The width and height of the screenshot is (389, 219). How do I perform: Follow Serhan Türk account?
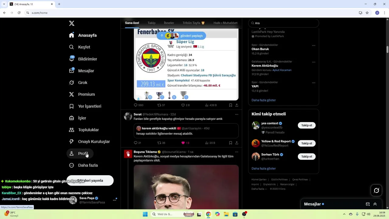(x=307, y=157)
